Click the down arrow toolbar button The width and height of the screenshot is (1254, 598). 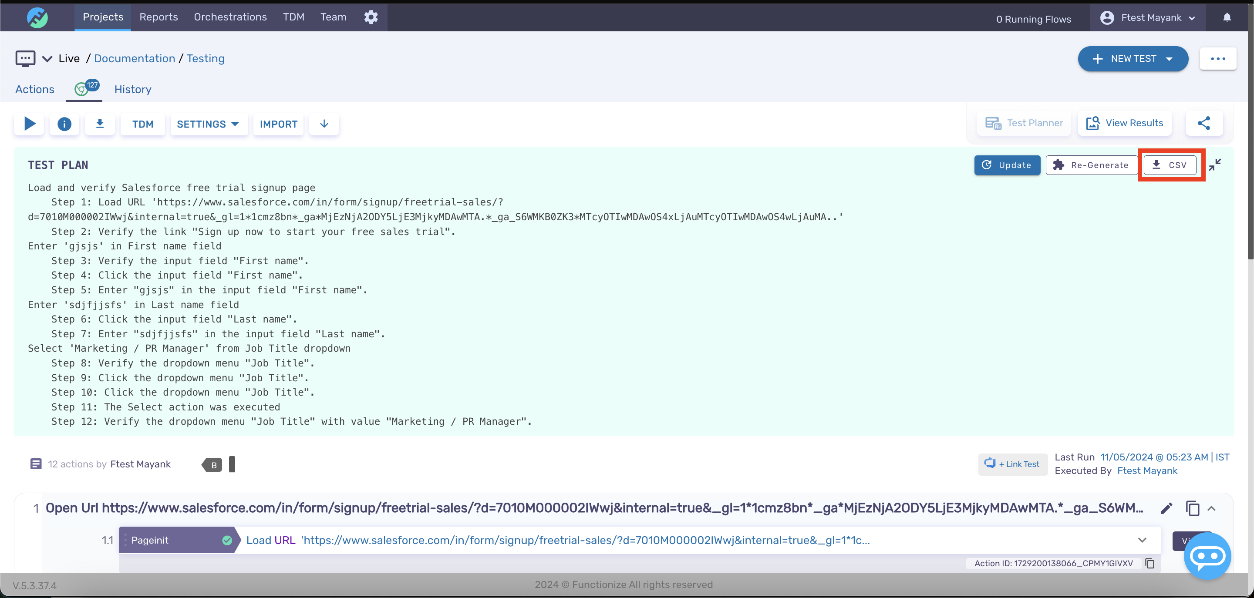(x=324, y=124)
